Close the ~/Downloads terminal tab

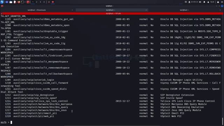pos(72,10)
